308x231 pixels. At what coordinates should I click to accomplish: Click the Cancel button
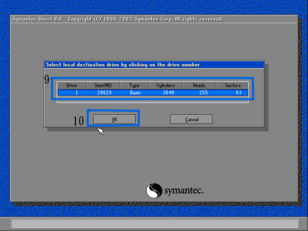pos(191,120)
